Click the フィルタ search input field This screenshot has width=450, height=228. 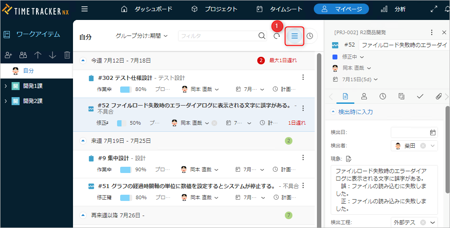click(x=218, y=36)
